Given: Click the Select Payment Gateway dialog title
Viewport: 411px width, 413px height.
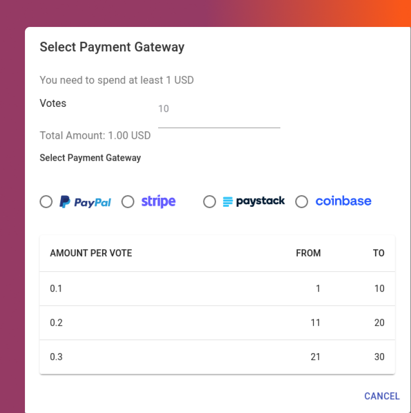Looking at the screenshot, I should pyautogui.click(x=112, y=47).
